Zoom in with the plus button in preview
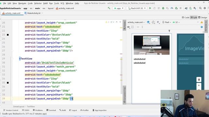 pyautogui.click(x=199, y=85)
